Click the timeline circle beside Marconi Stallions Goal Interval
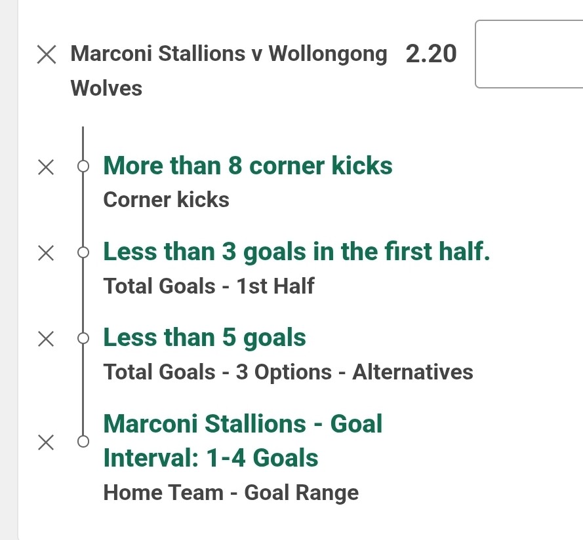Screen dimensions: 583x540 tap(83, 442)
